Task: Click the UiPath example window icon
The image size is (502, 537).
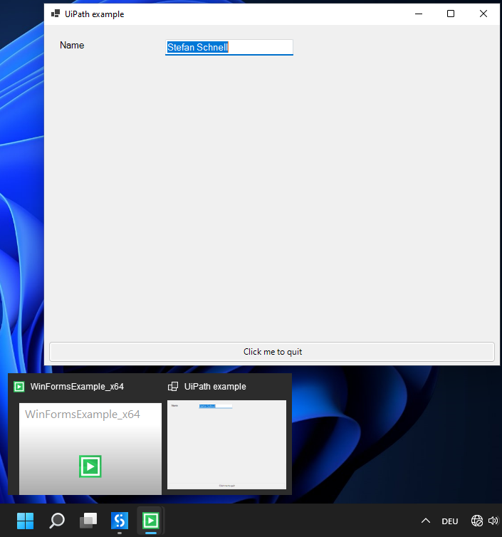Action: pos(56,14)
